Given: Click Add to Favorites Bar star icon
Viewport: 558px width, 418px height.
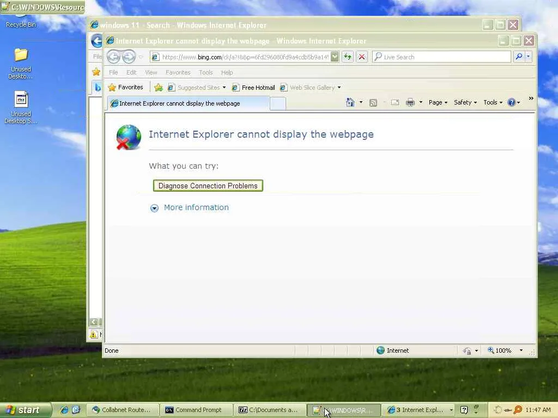Looking at the screenshot, I should [x=159, y=88].
